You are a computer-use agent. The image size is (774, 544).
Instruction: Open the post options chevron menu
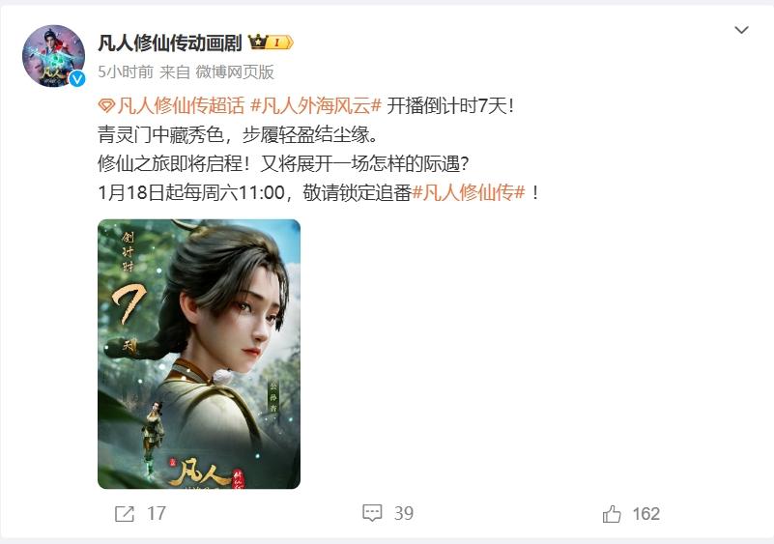point(741,30)
